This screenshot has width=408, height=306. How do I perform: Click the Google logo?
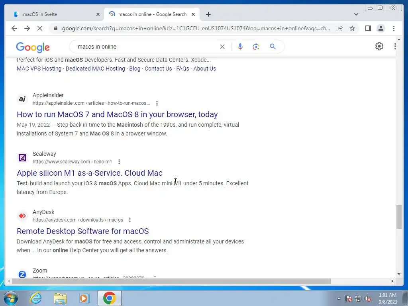click(33, 47)
